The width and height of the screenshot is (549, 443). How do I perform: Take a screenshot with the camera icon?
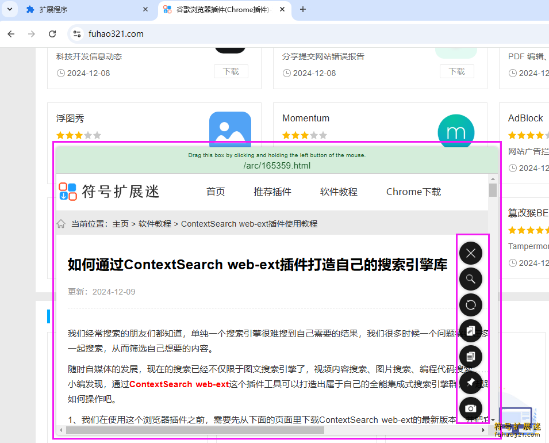(471, 408)
